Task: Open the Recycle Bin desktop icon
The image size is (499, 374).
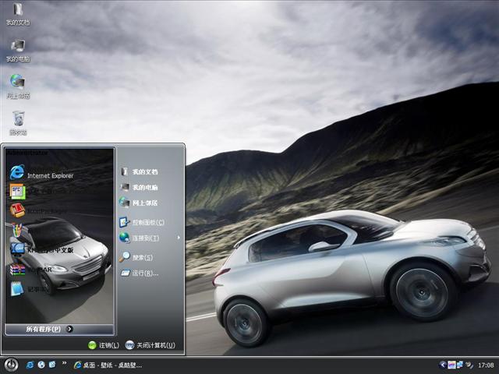Action: 18,123
